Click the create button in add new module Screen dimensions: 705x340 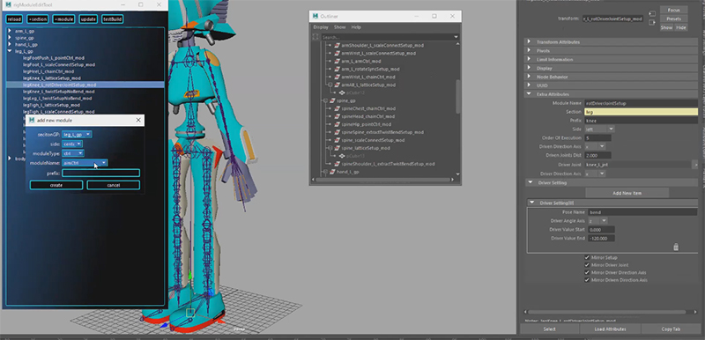(56, 185)
